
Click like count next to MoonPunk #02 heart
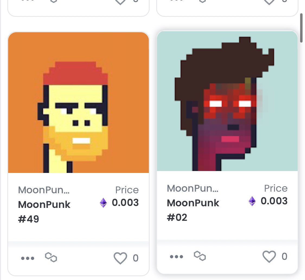(x=284, y=257)
